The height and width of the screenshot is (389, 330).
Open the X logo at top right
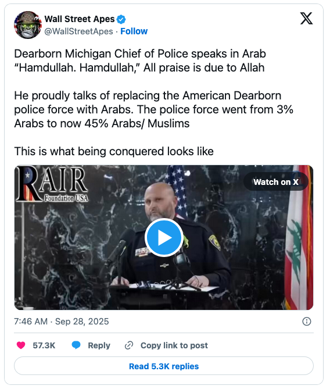(306, 19)
